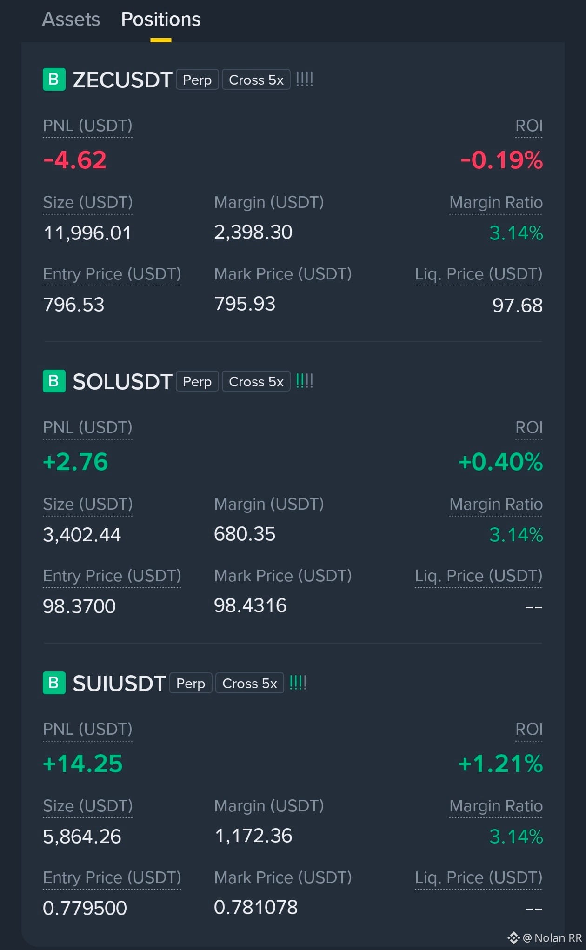Open the Cross 5x leverage setting for ZECUSDT

coord(256,80)
